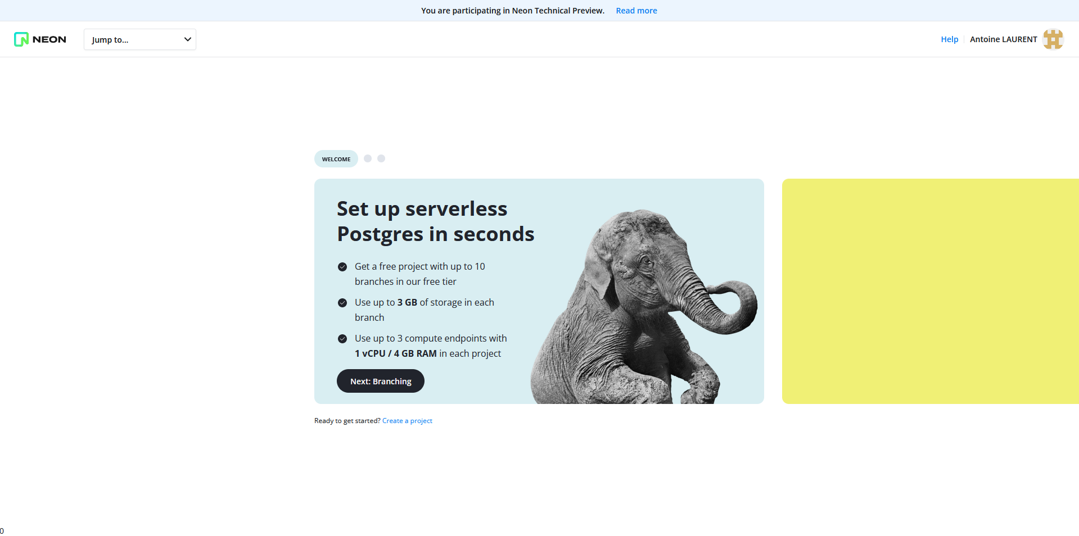Click the 'Get a free project' bullet text
This screenshot has height=536, width=1079.
(420, 274)
